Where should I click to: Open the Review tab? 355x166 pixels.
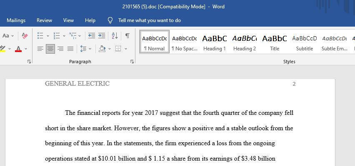coord(44,20)
